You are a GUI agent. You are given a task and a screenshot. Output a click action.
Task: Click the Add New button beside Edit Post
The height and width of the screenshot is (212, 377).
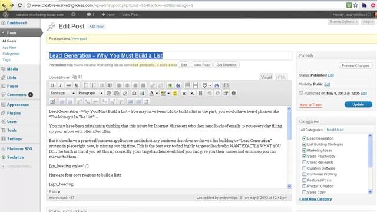coord(97,26)
